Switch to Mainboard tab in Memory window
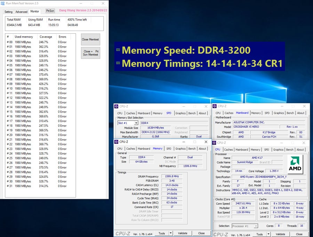313x237 pixels. [144, 149]
